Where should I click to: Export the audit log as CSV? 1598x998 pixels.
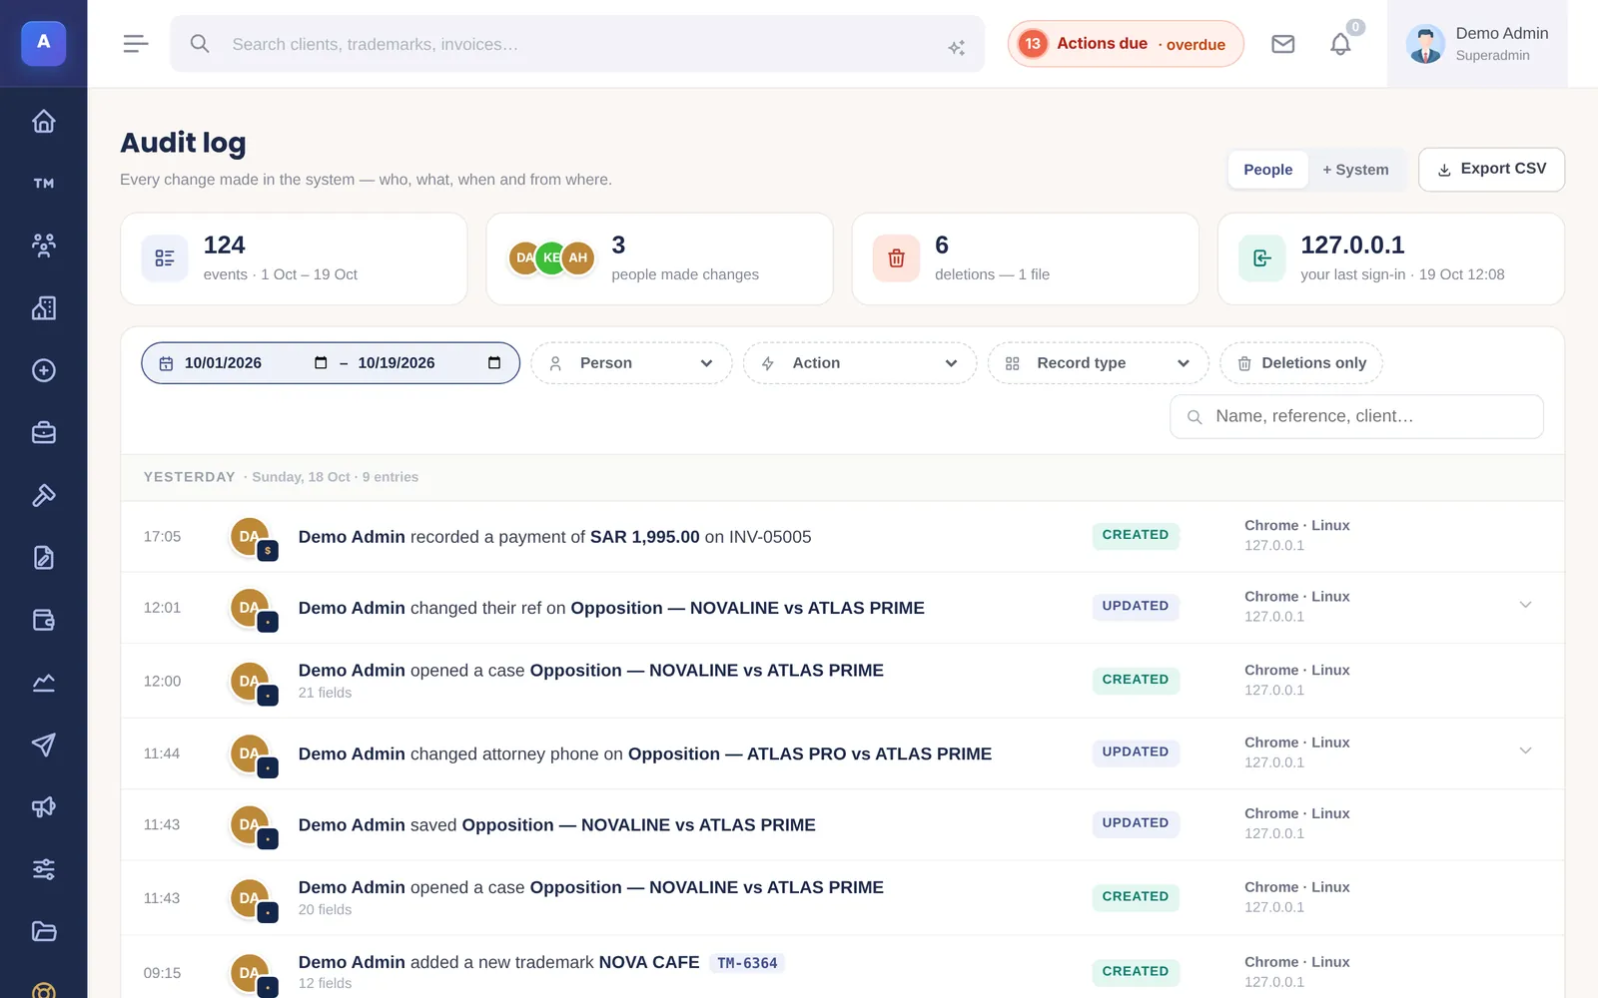[1491, 170]
